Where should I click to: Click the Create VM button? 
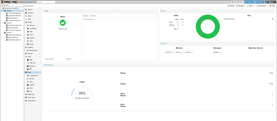(x=249, y=2)
